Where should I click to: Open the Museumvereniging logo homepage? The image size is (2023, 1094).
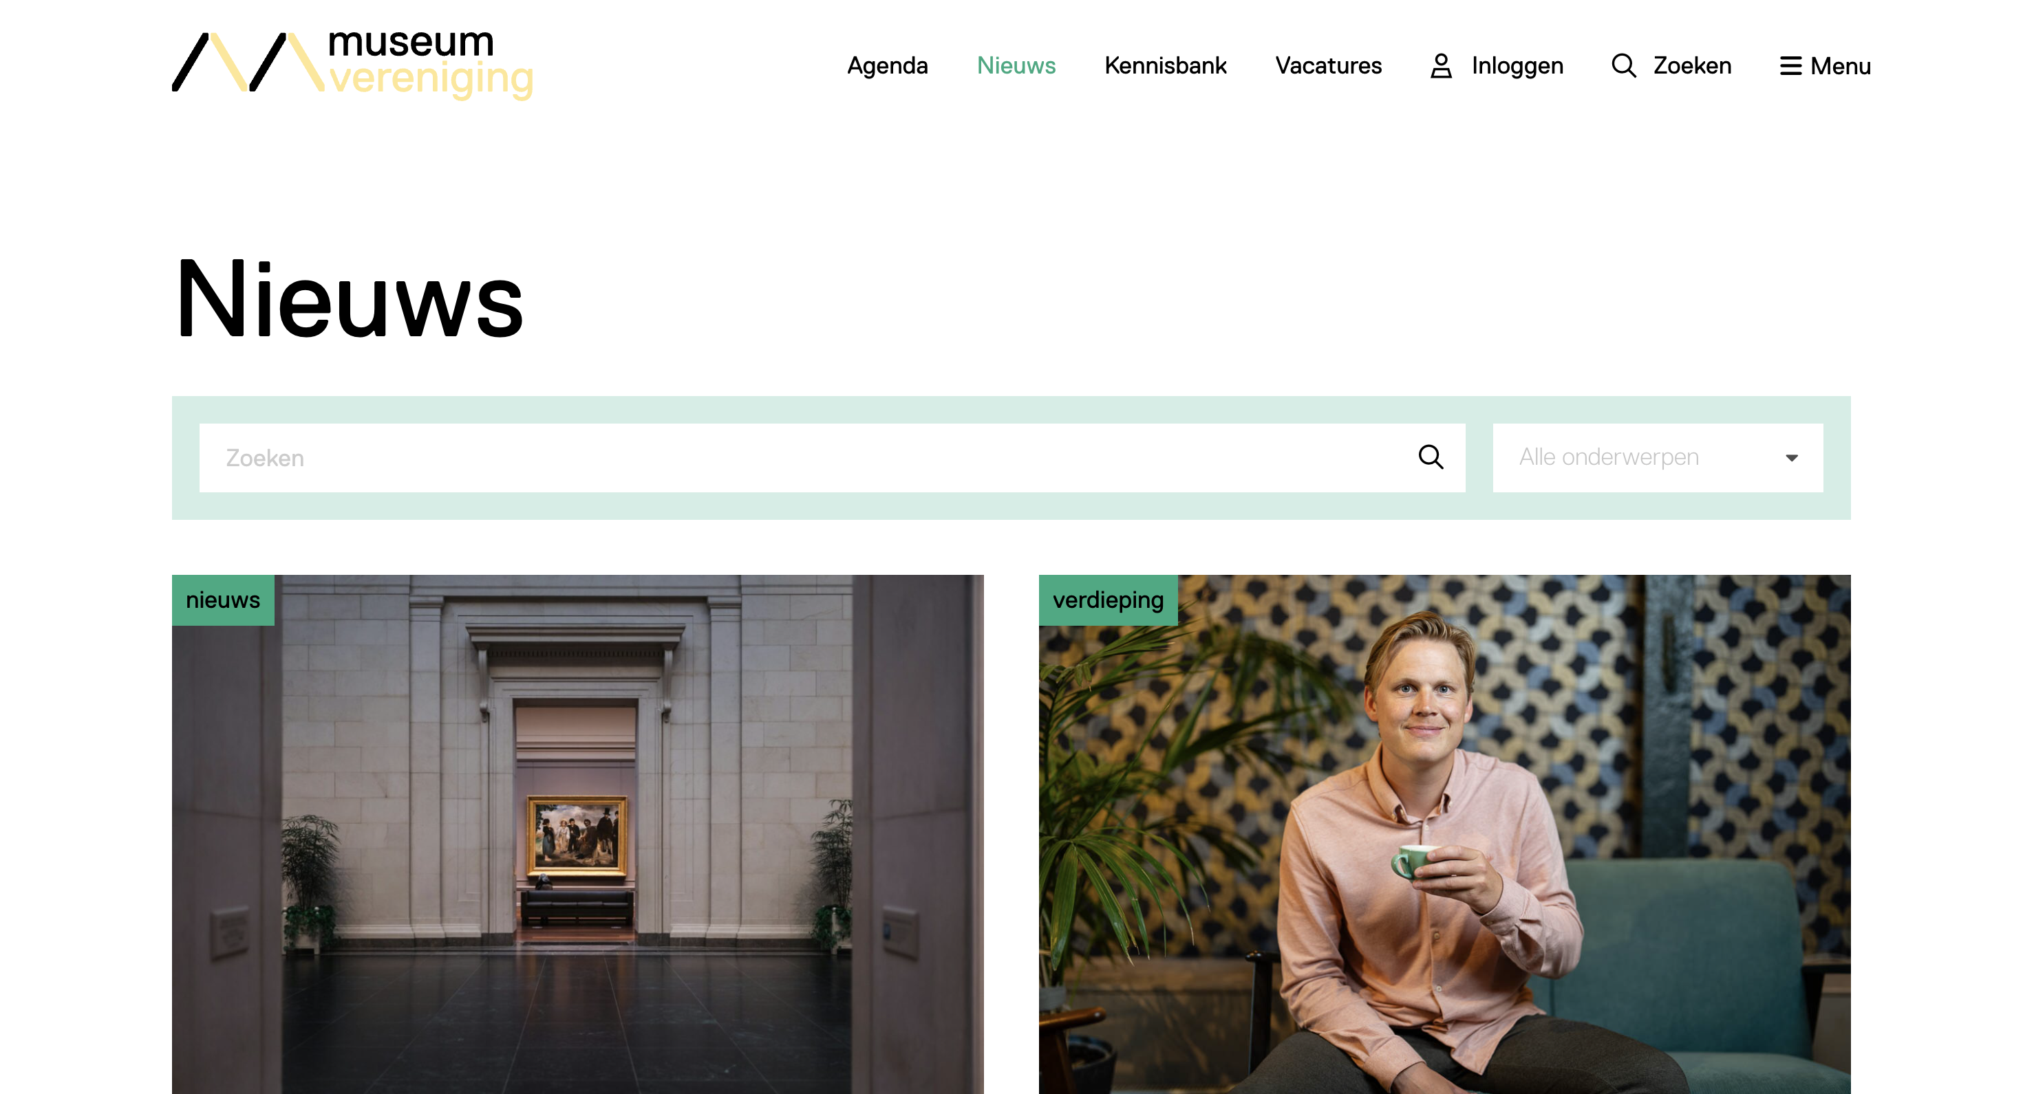[352, 65]
